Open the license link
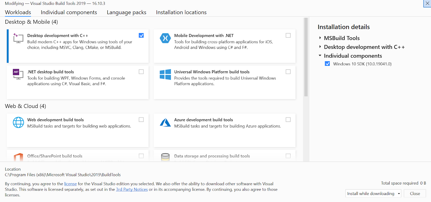Screen dimensions: 431x202 [x=70, y=184]
